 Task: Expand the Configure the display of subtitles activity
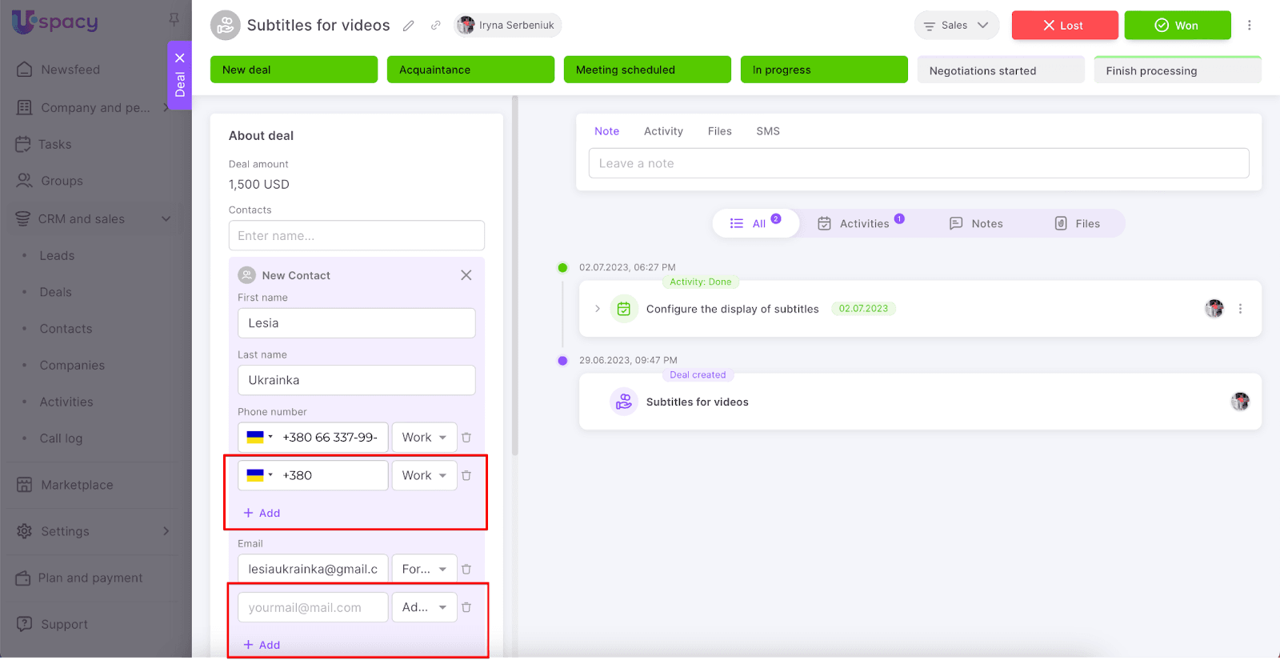[598, 309]
